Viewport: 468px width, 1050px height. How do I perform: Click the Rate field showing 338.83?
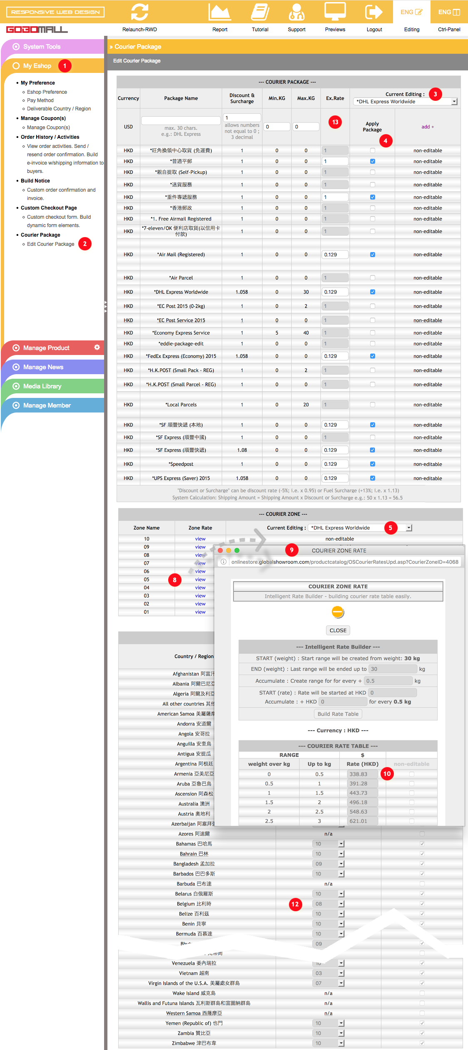pos(362,774)
